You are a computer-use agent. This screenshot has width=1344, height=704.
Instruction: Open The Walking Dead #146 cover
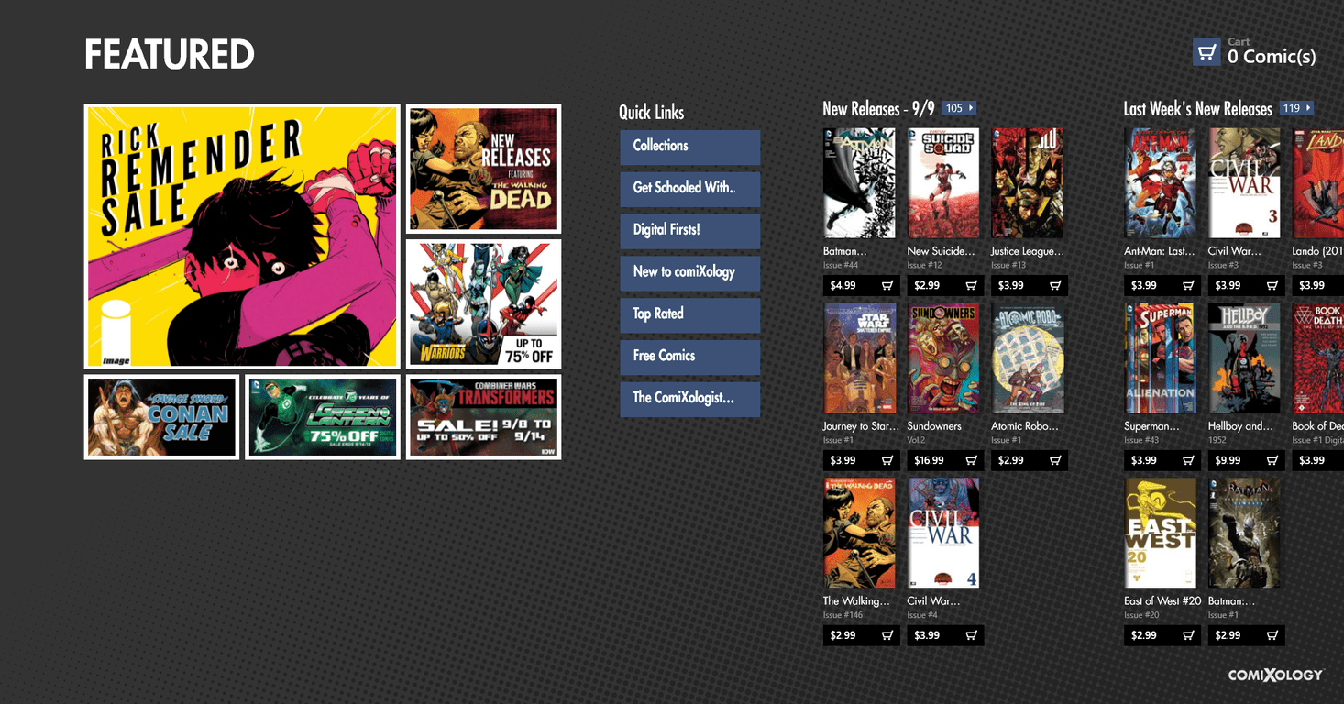click(x=859, y=533)
